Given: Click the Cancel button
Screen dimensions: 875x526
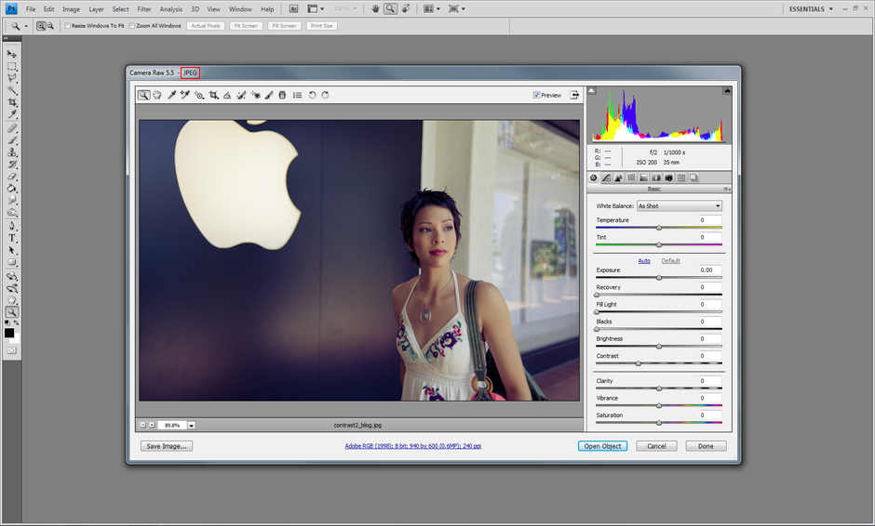Looking at the screenshot, I should click(656, 446).
